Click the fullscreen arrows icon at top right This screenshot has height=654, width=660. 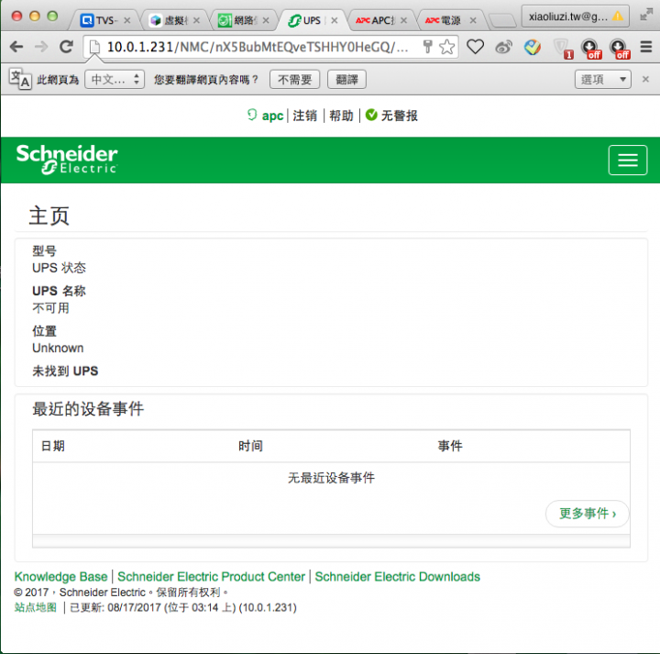coord(645,15)
